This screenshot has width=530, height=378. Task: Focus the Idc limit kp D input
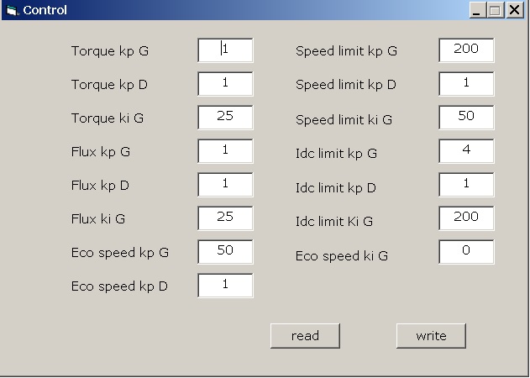(x=466, y=185)
